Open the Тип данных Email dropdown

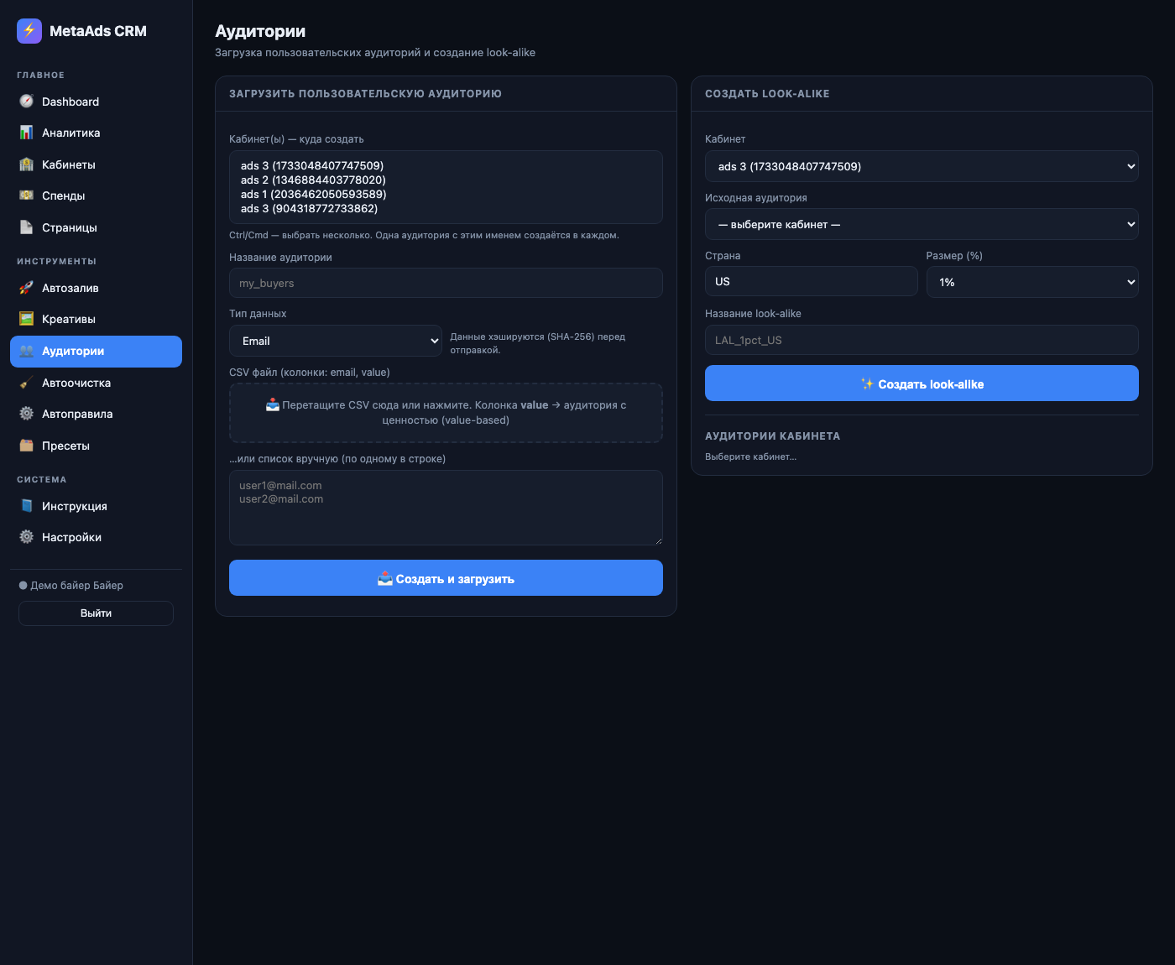pyautogui.click(x=336, y=341)
